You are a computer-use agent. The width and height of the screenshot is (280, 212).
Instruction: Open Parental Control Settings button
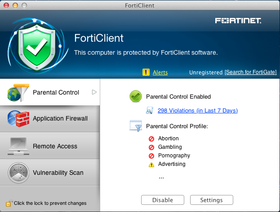(211, 200)
